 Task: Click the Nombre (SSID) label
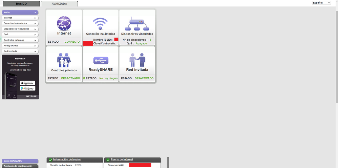tap(103, 40)
